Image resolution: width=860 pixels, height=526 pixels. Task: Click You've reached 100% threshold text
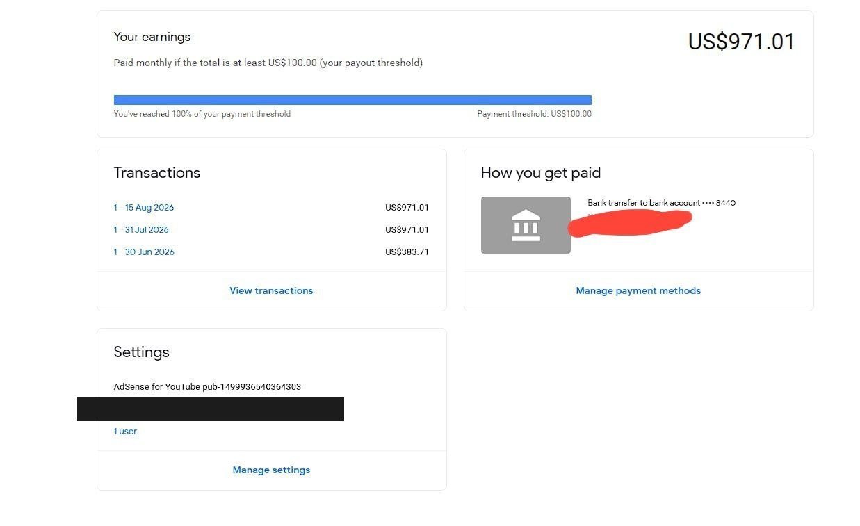[x=202, y=114]
